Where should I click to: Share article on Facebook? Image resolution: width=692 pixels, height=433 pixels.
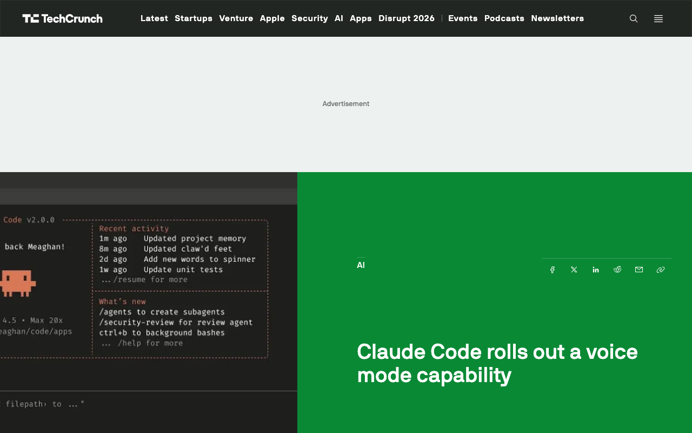[553, 270]
